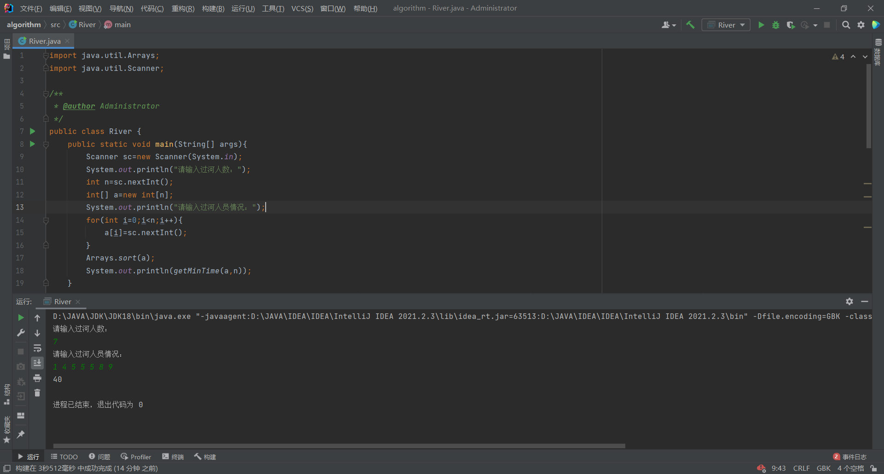Viewport: 884px width, 474px height.
Task: Show the 4 warnings inspection widget
Action: (x=838, y=57)
